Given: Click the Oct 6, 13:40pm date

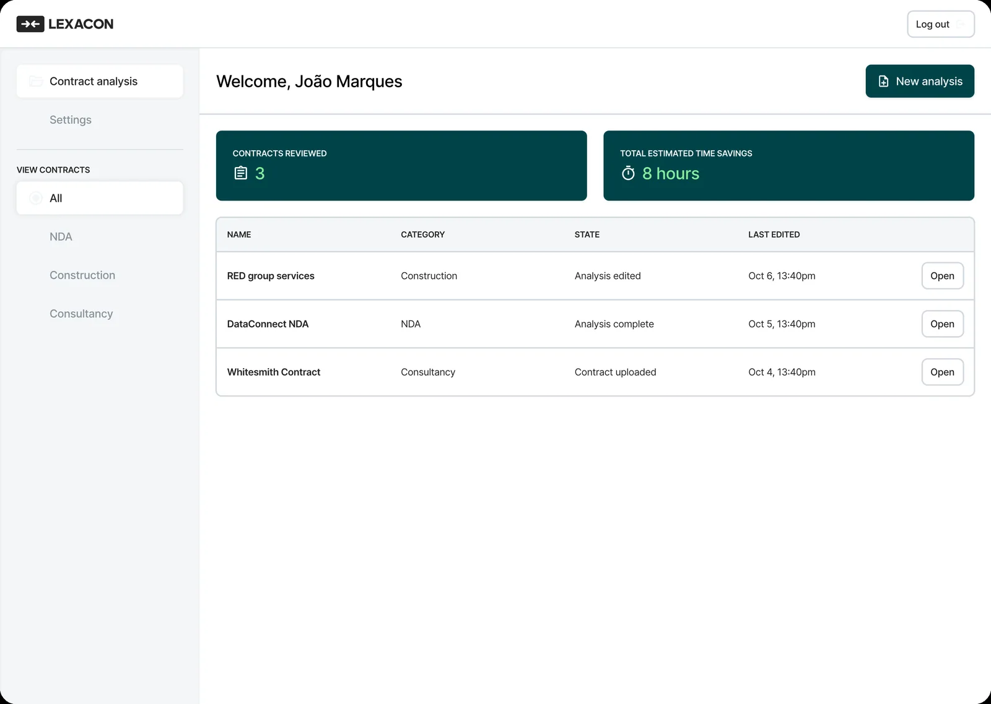Looking at the screenshot, I should pyautogui.click(x=782, y=276).
